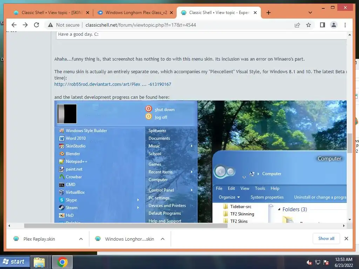
Task: Click the Not secure warning icon
Action: [50, 25]
